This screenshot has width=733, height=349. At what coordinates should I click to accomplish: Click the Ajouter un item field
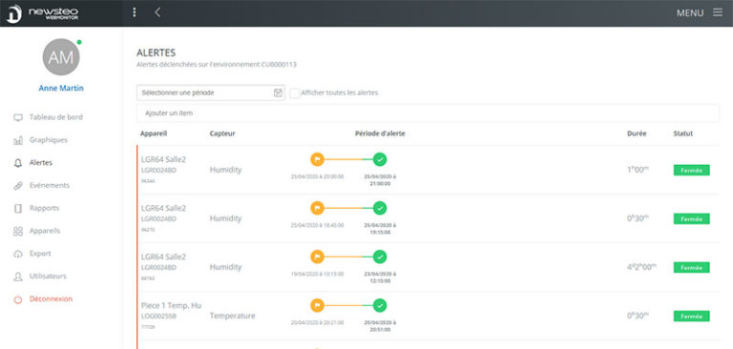click(428, 113)
